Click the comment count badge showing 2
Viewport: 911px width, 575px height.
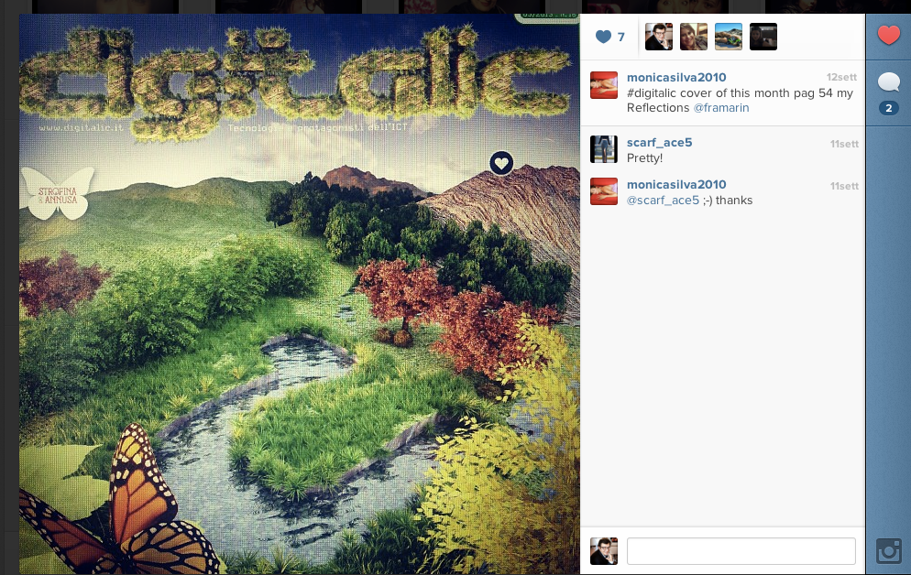[888, 108]
